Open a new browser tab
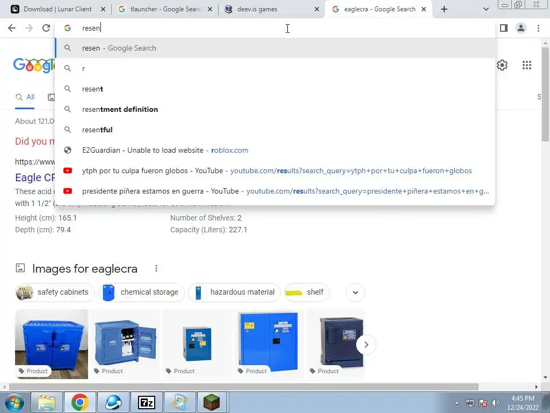The image size is (550, 413). pos(444,9)
